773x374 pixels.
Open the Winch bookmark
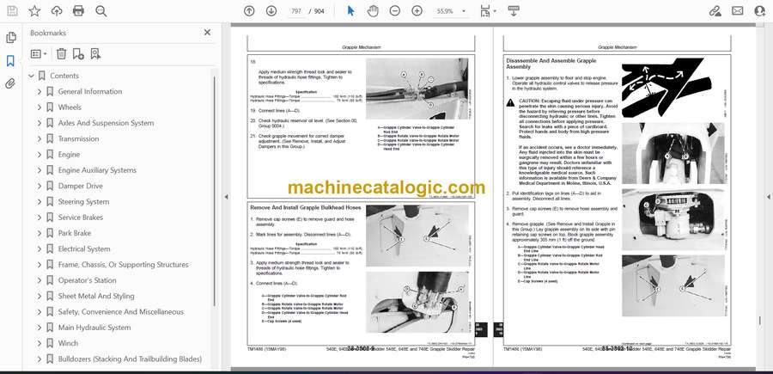(68, 343)
